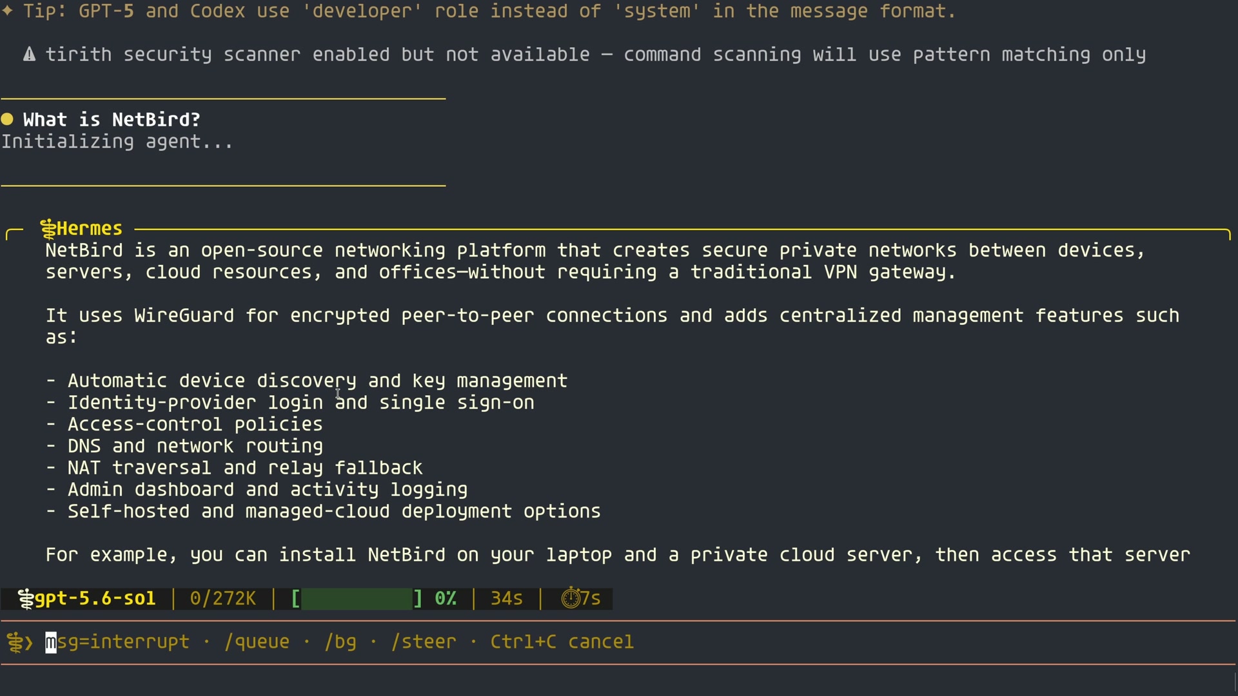Click the prompt caduceus icon in the input line
1238x696 pixels.
pyautogui.click(x=15, y=642)
